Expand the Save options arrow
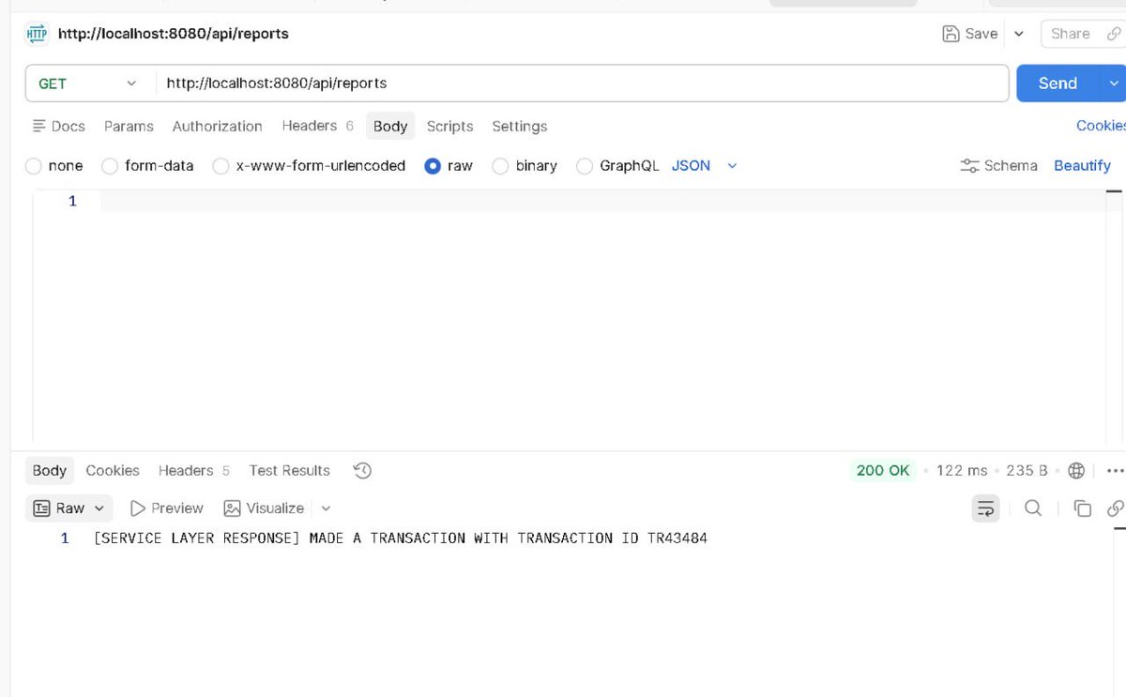This screenshot has height=697, width=1126. (x=1019, y=34)
